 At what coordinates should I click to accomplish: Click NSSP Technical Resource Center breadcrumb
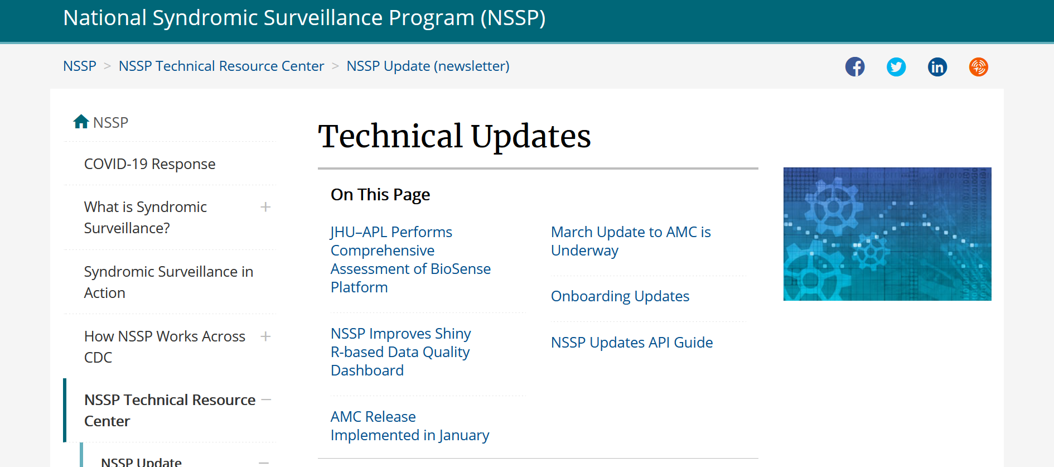click(x=221, y=66)
